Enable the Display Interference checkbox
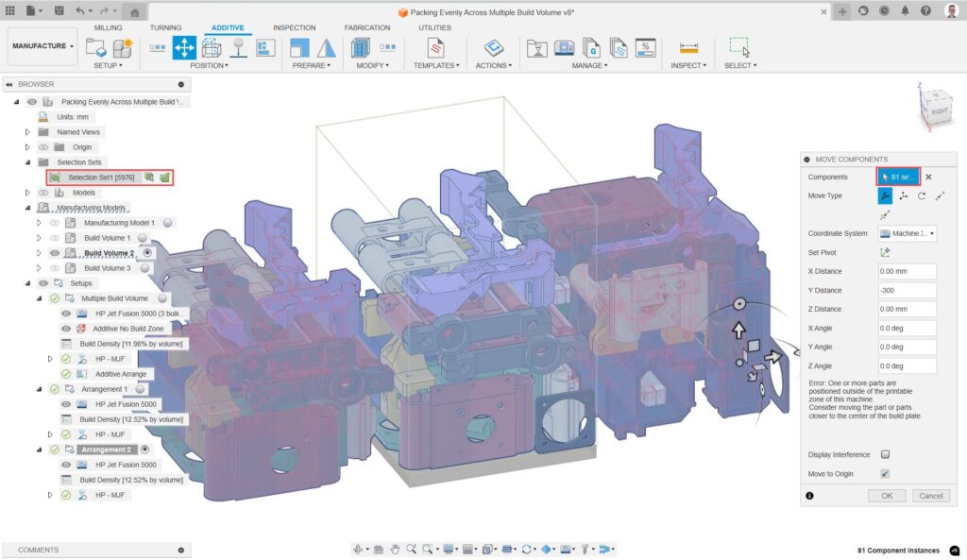The width and height of the screenshot is (967, 560). (885, 454)
